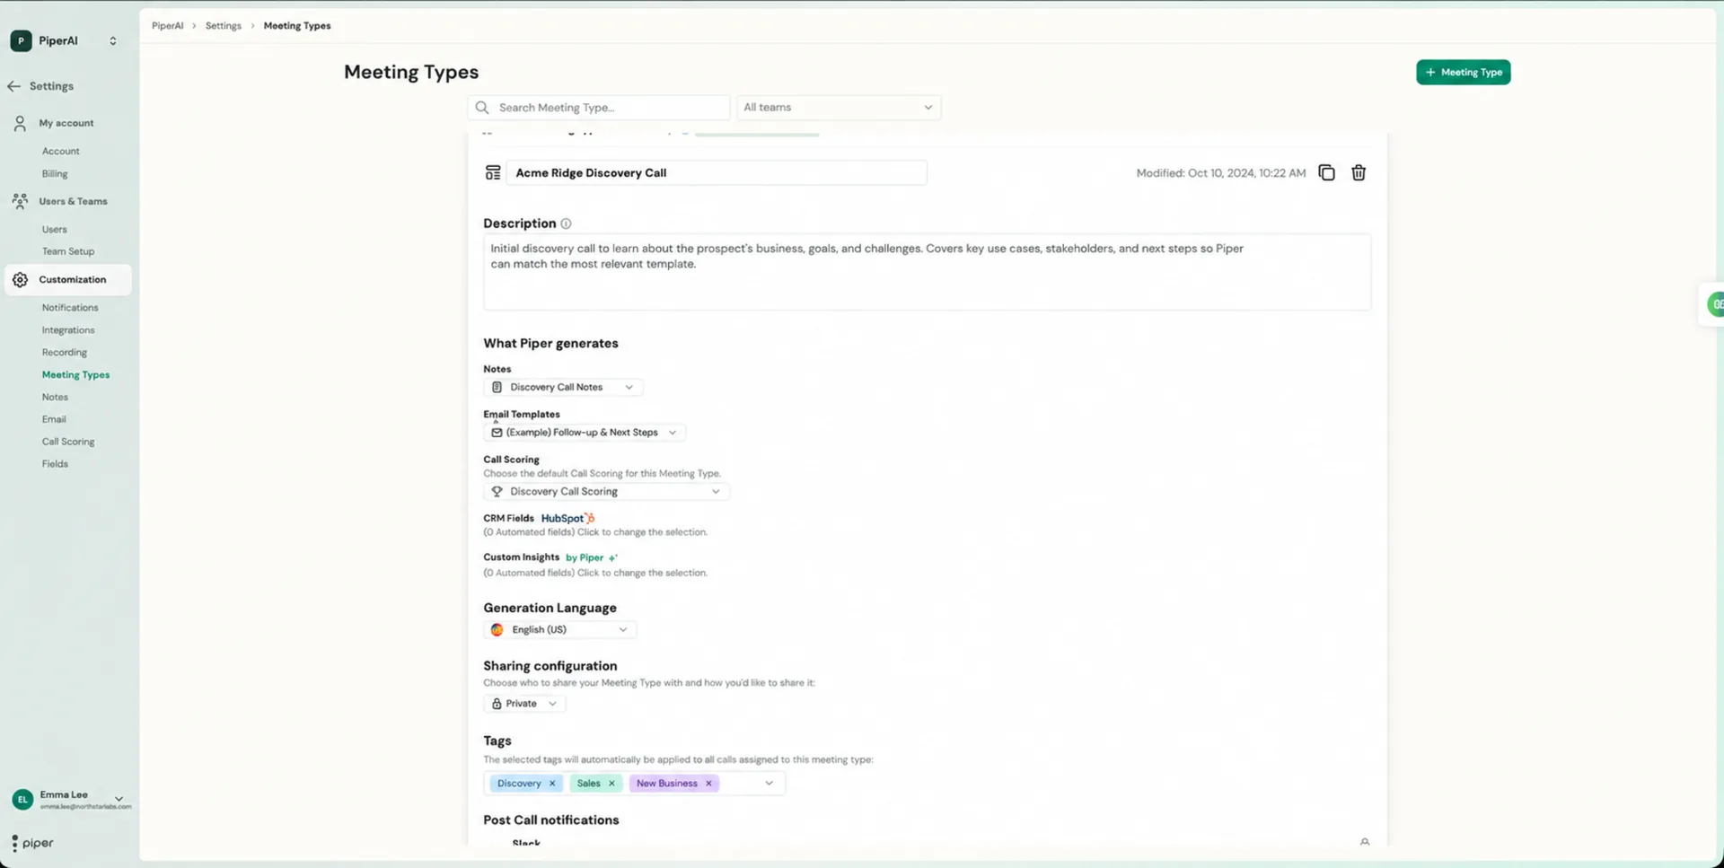Viewport: 1724px width, 868px height.
Task: Click the info icon beside Description
Action: tap(566, 224)
